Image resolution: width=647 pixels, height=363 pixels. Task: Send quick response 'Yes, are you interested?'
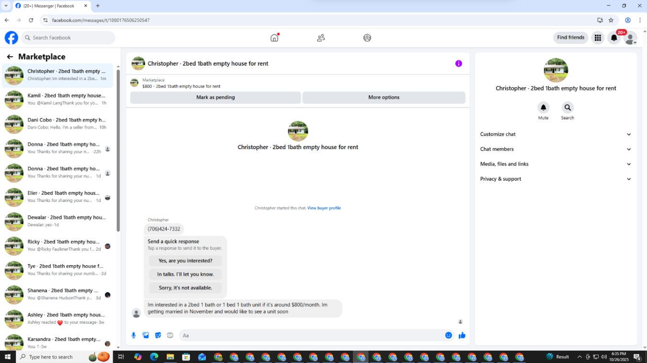tap(185, 261)
